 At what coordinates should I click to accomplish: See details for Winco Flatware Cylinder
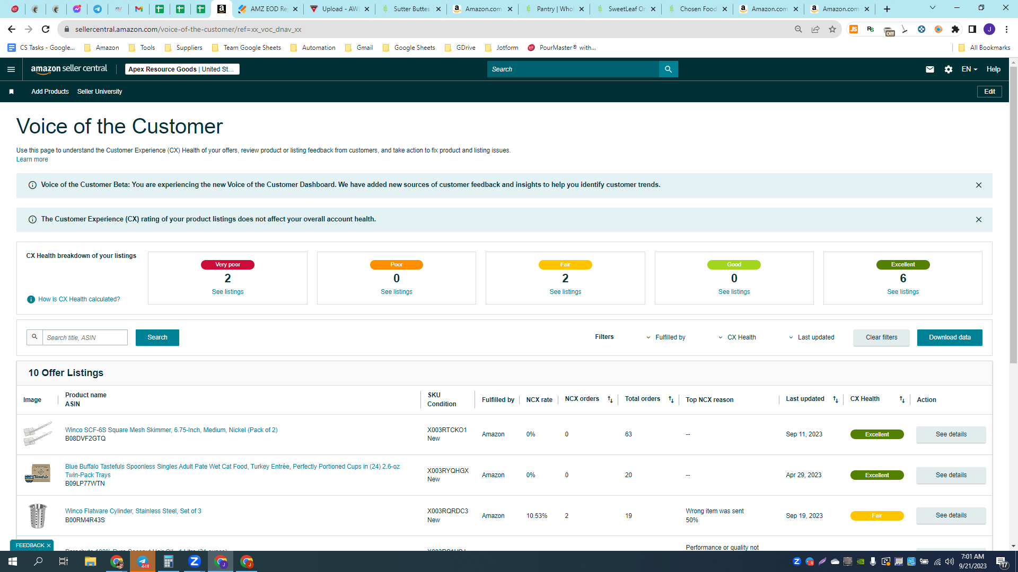pos(951,516)
